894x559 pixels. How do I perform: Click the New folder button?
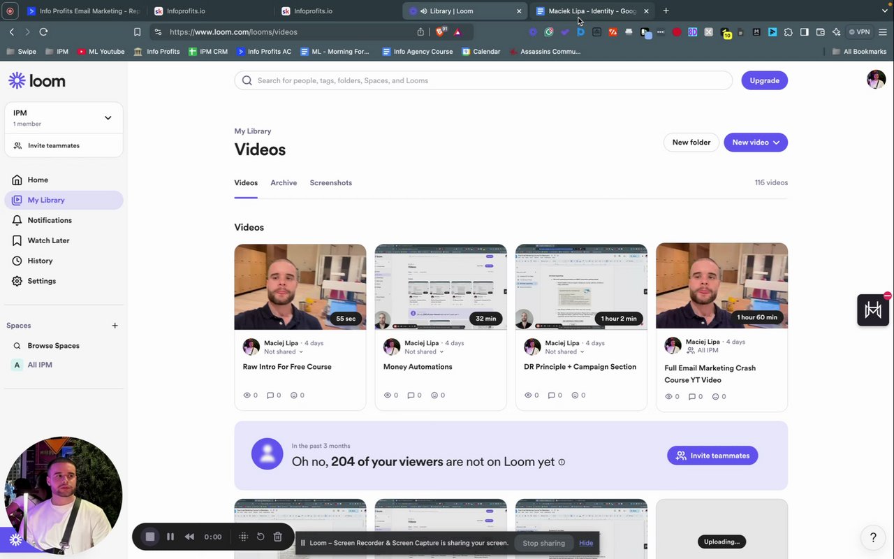coord(691,143)
